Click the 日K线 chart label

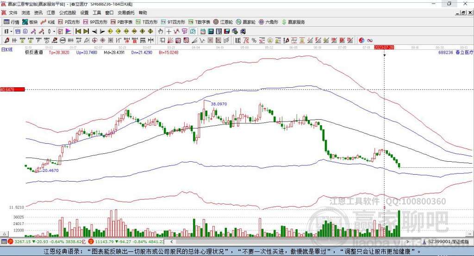pos(6,49)
